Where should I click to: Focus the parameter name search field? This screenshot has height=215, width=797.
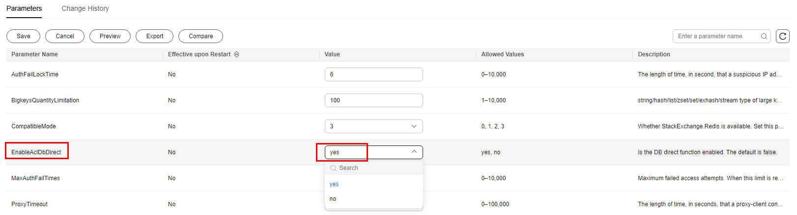pos(716,36)
